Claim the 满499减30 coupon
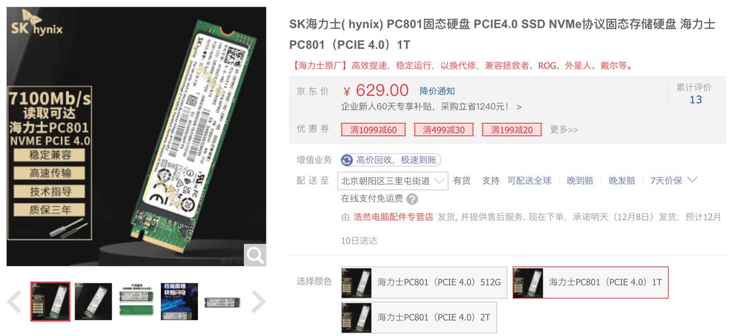The width and height of the screenshot is (745, 336). [443, 130]
